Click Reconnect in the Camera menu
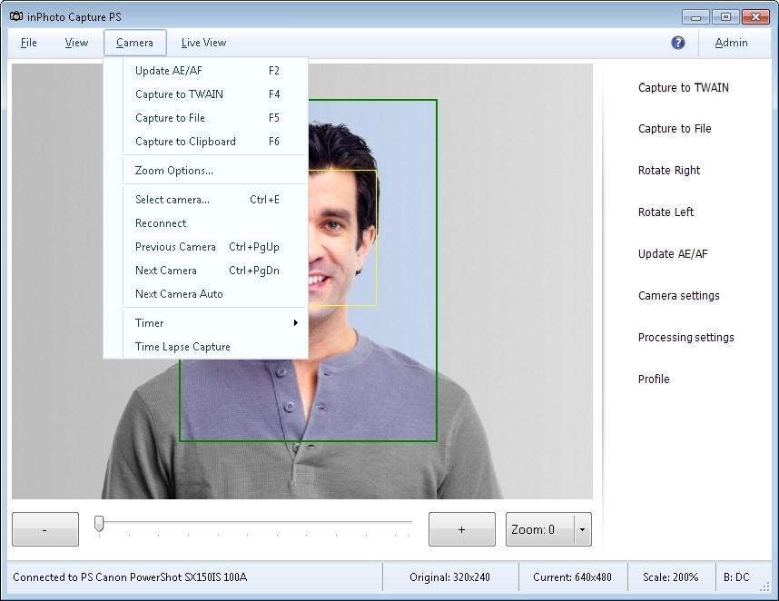This screenshot has height=601, width=779. pos(161,223)
